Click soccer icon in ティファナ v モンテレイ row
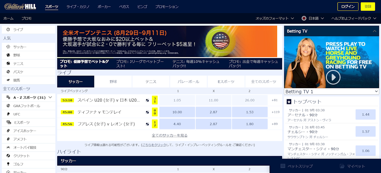Viewport: 381px width, 173px height. point(147,112)
